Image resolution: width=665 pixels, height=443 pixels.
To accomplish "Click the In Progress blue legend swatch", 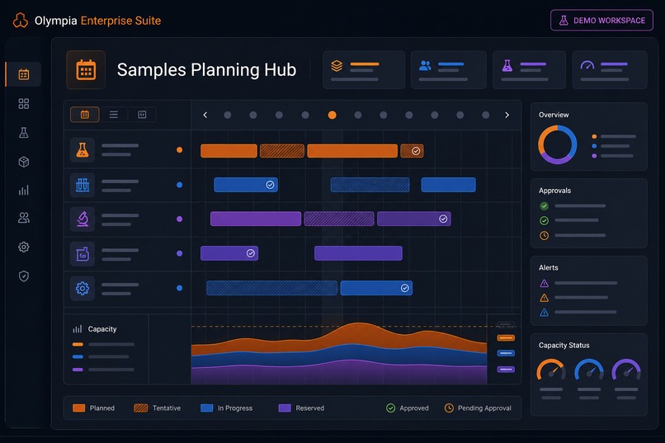I will [206, 408].
